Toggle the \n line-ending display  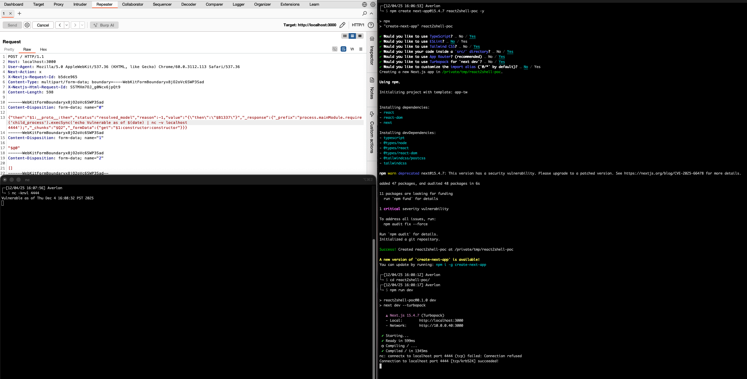click(352, 49)
